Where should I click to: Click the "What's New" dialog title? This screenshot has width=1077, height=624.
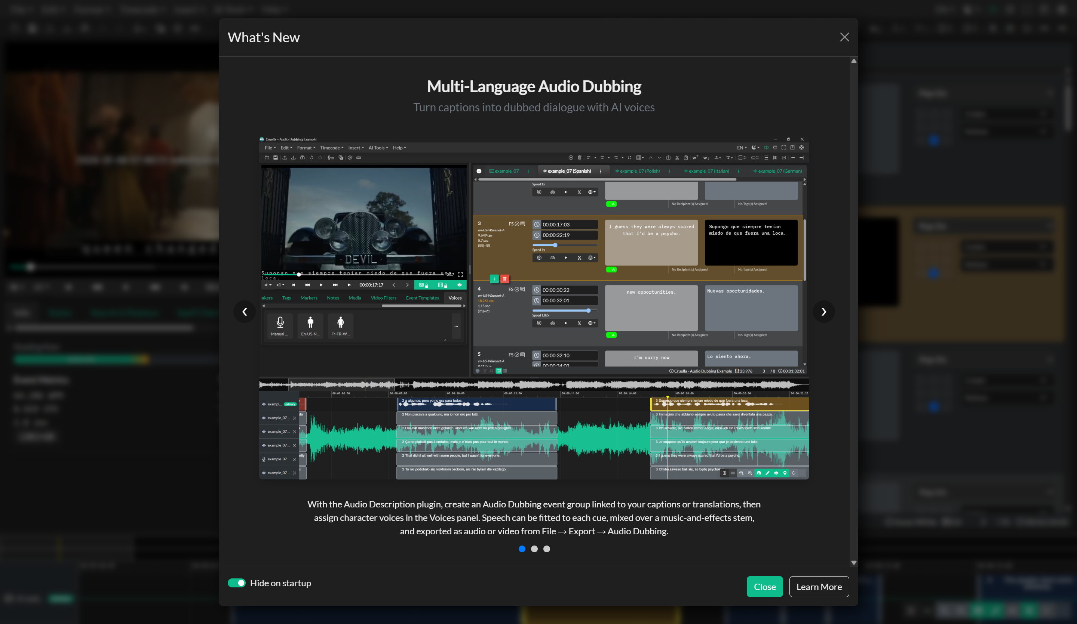point(264,37)
